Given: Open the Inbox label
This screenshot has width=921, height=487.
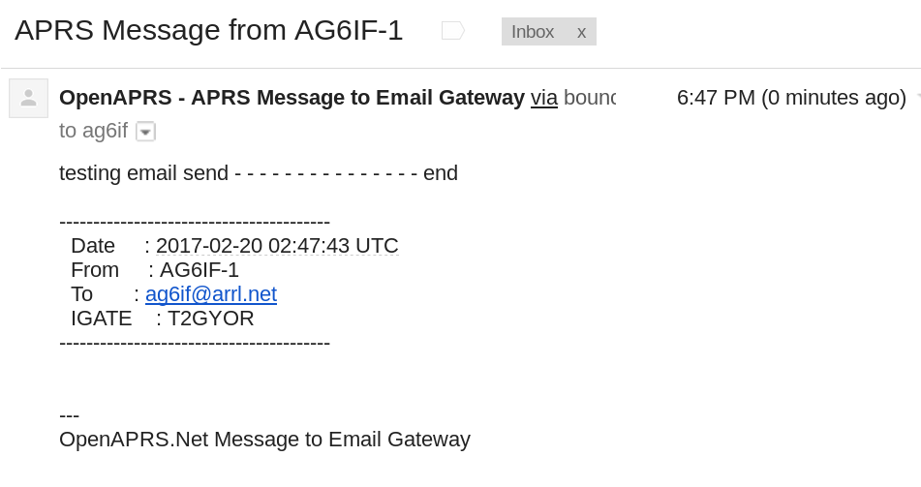Looking at the screenshot, I should [x=533, y=32].
